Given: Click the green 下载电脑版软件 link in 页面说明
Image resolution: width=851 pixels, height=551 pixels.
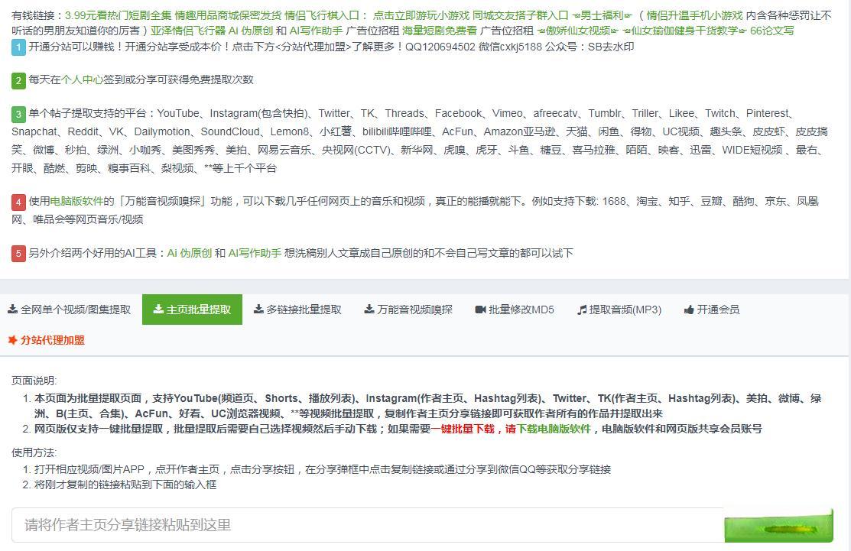Looking at the screenshot, I should 553,429.
